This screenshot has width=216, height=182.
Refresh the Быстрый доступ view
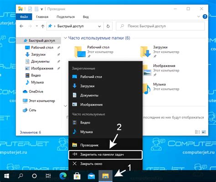(x=108, y=26)
